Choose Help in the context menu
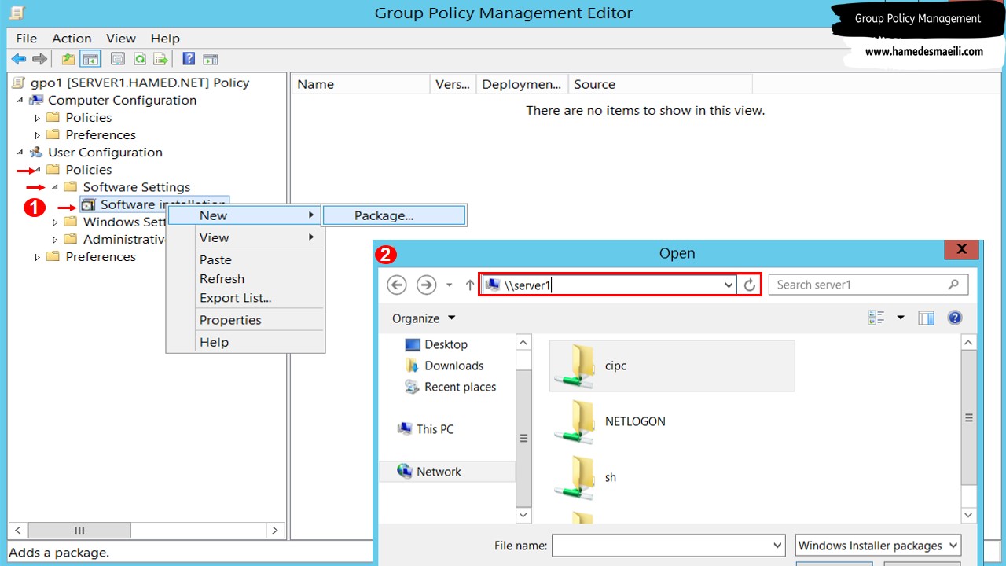1006x566 pixels. click(x=245, y=342)
